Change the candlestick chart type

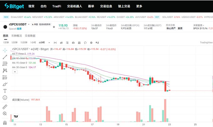click(x=61, y=43)
